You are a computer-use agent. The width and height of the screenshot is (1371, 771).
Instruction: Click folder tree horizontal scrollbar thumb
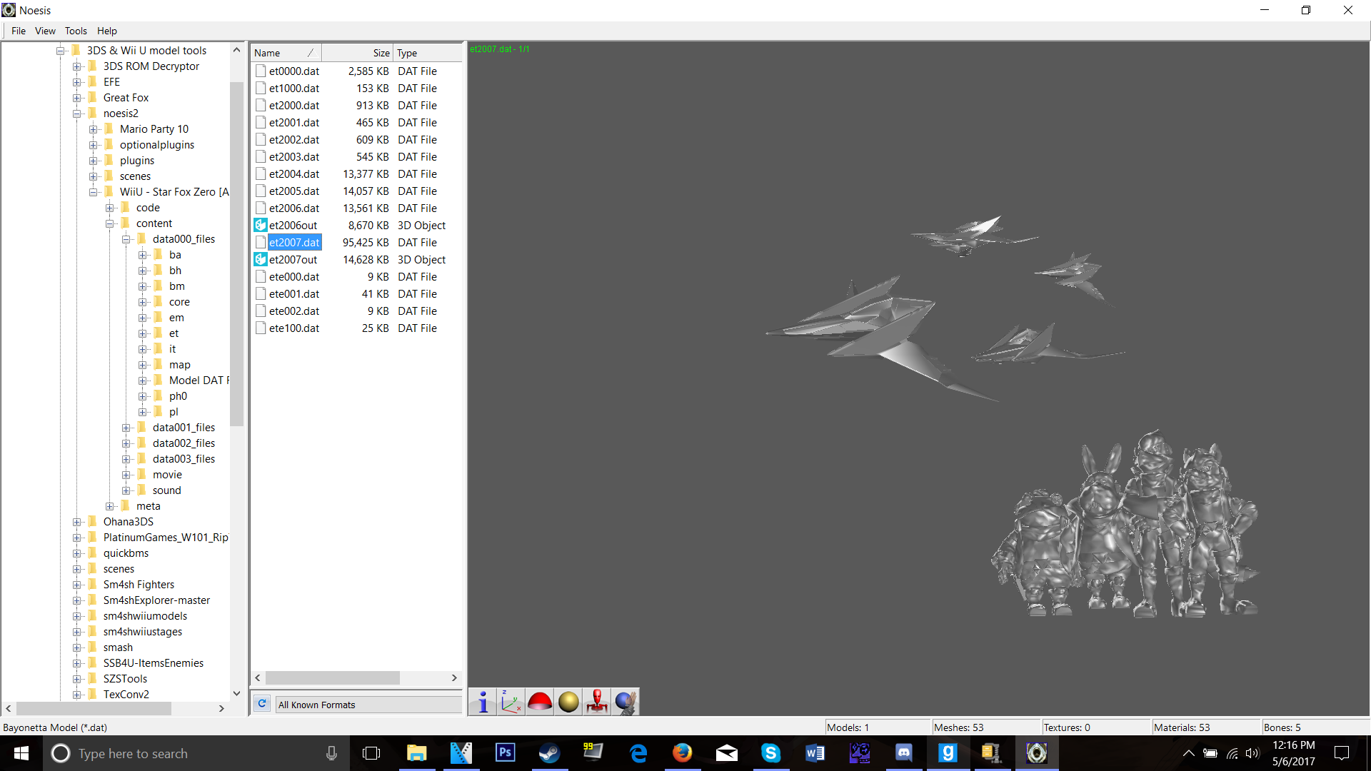click(94, 708)
